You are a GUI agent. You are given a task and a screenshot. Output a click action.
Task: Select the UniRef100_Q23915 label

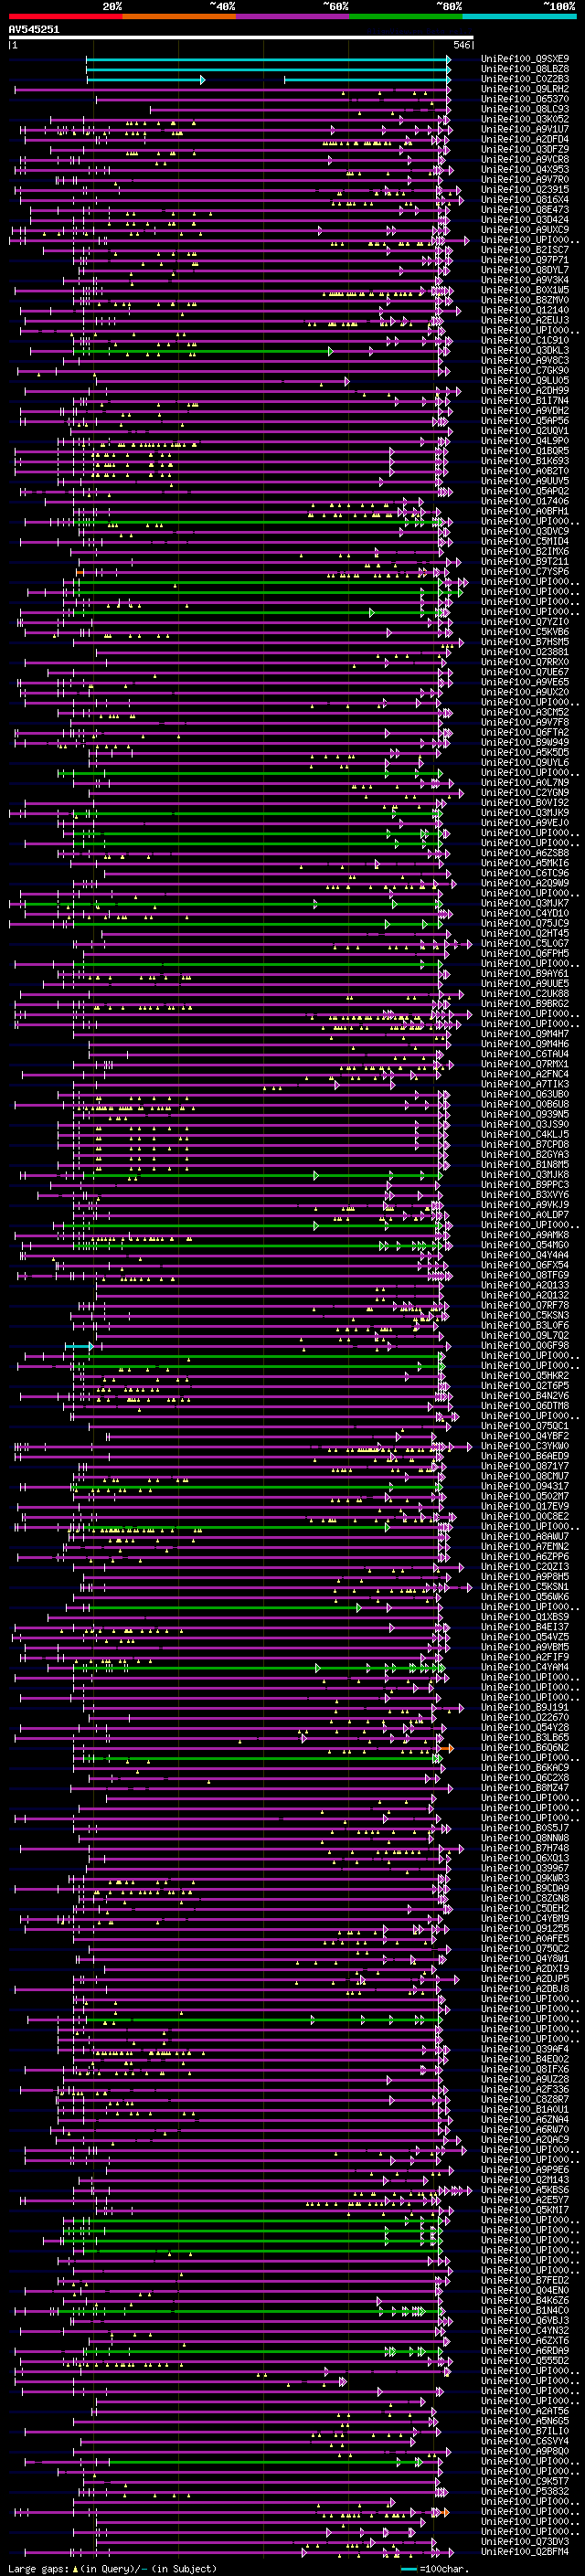(x=525, y=190)
